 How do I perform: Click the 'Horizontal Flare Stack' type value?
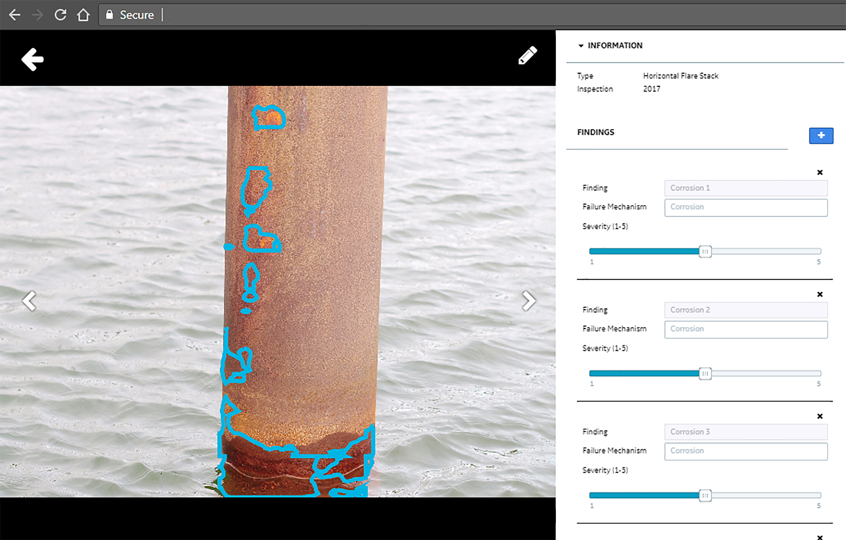(x=681, y=76)
